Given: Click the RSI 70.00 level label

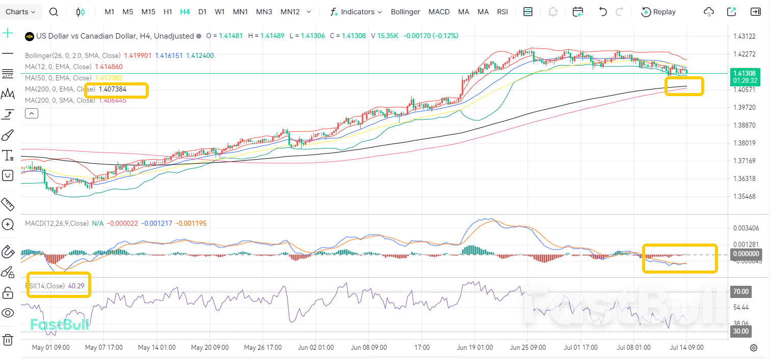Looking at the screenshot, I should point(741,292).
